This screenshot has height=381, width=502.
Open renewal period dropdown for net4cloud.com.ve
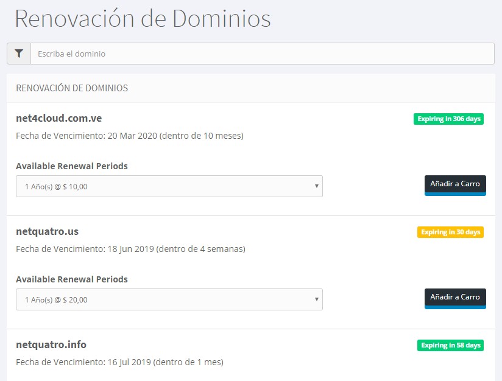point(169,186)
